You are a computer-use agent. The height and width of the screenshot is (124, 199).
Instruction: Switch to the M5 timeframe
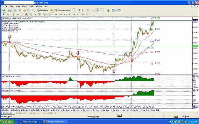click(56, 15)
